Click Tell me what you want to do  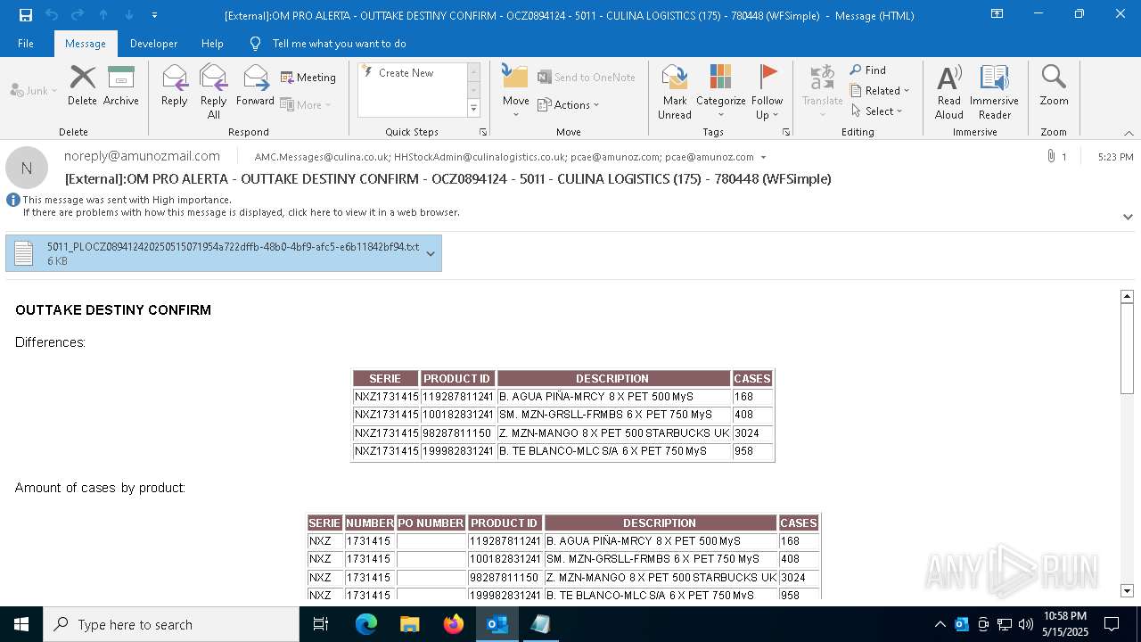(339, 44)
